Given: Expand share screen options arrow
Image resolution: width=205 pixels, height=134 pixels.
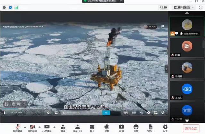Looking at the screenshot, I should pos(54,127).
